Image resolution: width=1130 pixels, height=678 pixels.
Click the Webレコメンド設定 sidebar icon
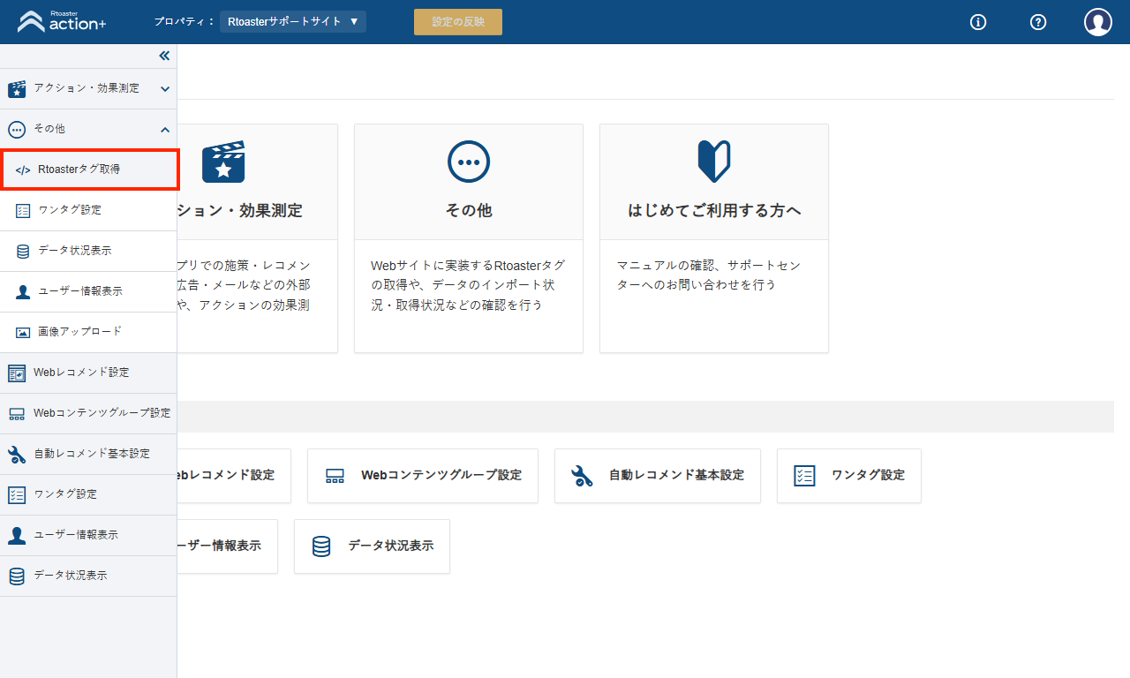(x=17, y=373)
